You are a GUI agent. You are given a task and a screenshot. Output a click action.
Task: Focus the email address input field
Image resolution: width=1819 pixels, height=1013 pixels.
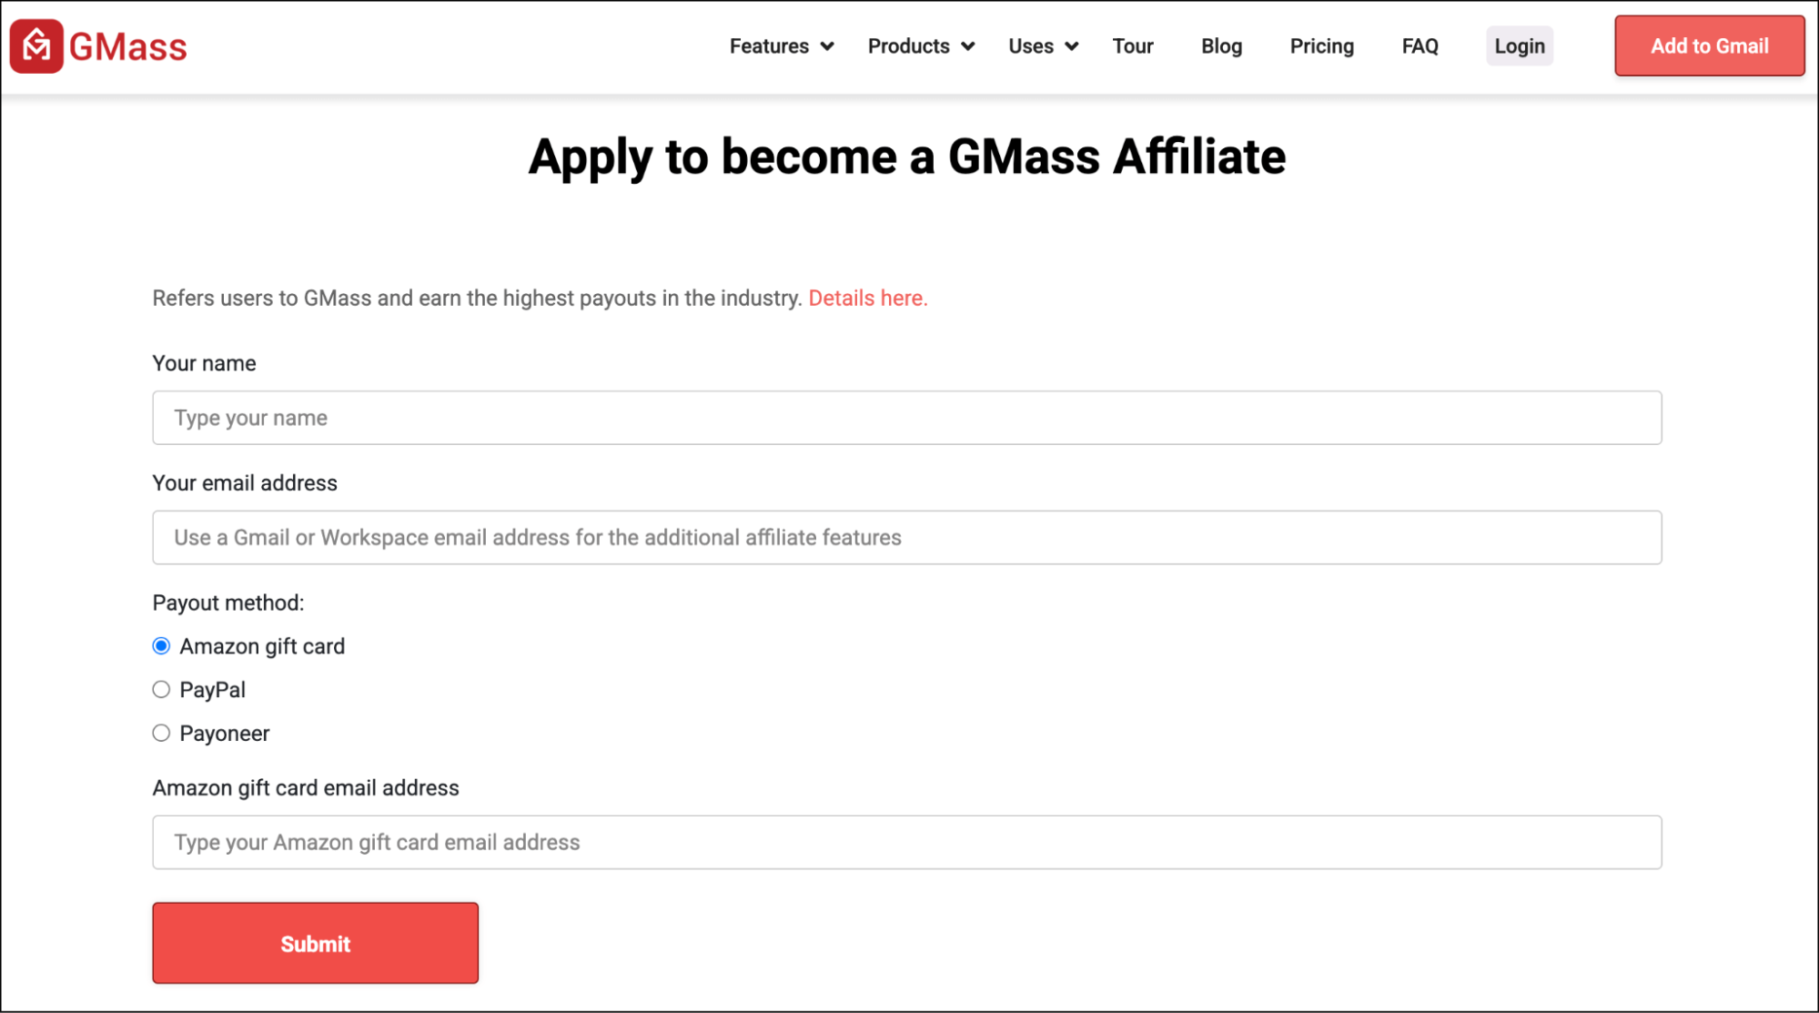point(906,537)
